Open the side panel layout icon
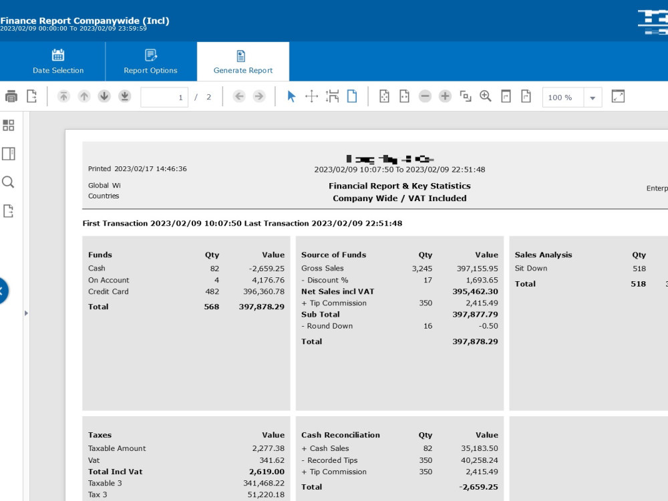The width and height of the screenshot is (668, 501). coord(9,154)
